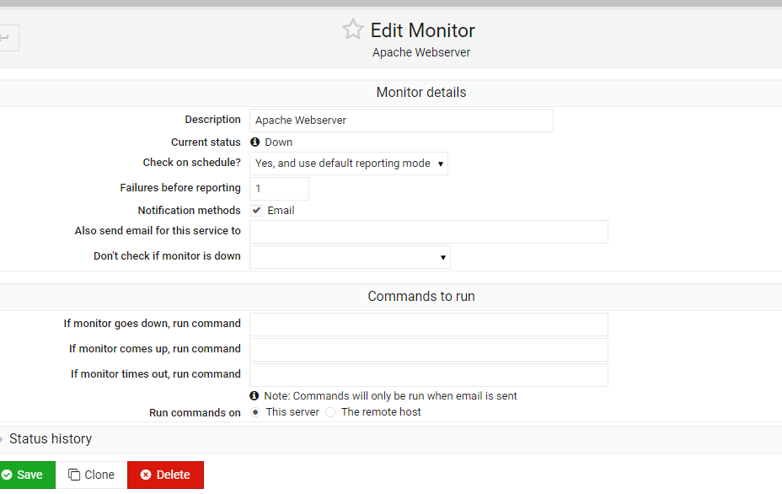Click the 'Down' current status text
The height and width of the screenshot is (494, 782).
pos(279,142)
